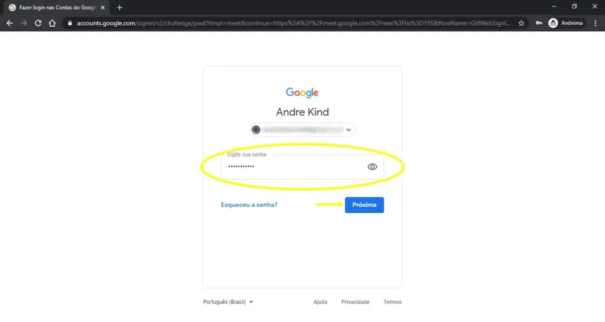Open the Anônima incognito profile badge
This screenshot has width=605, height=322.
566,23
